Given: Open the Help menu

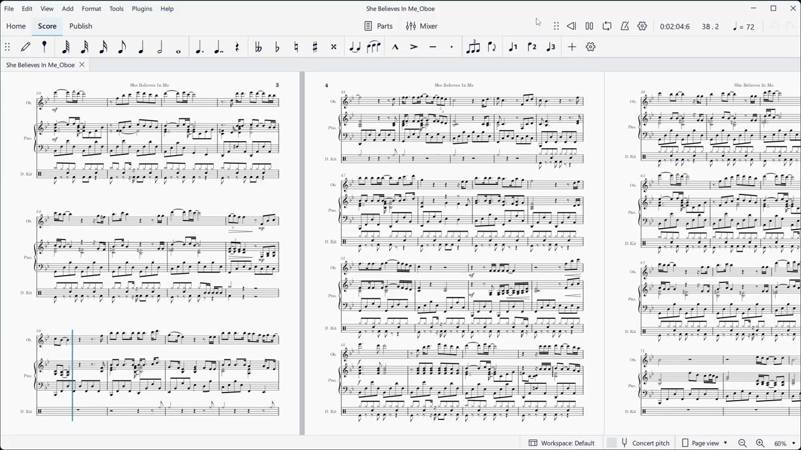Looking at the screenshot, I should 167,9.
